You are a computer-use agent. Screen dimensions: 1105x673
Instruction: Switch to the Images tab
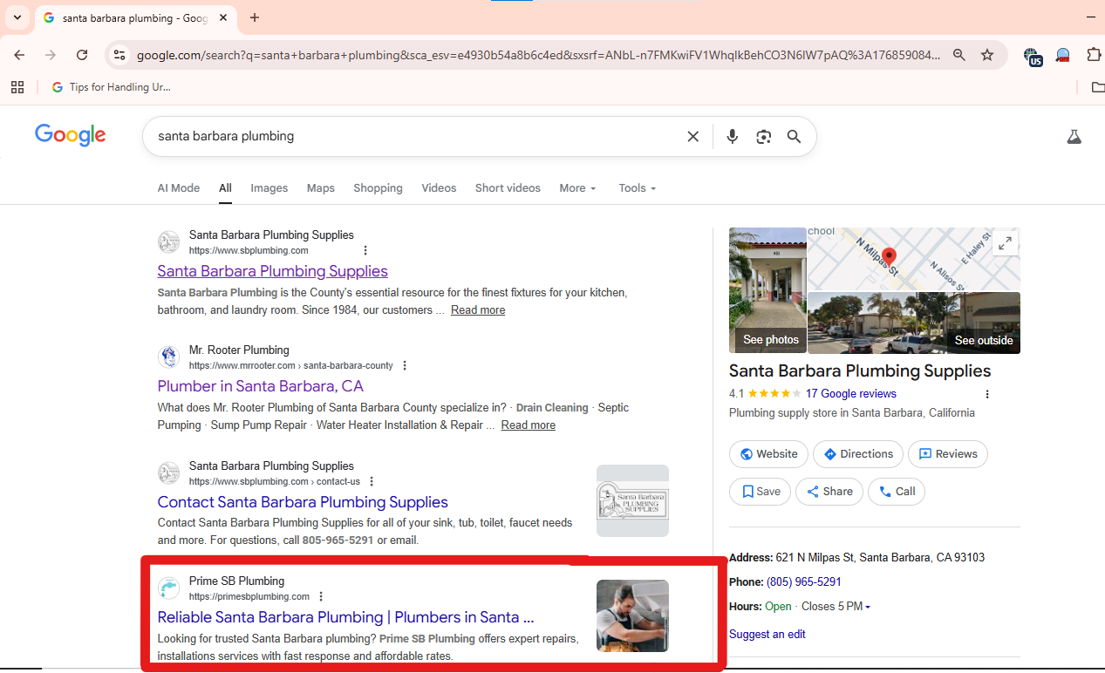[269, 187]
